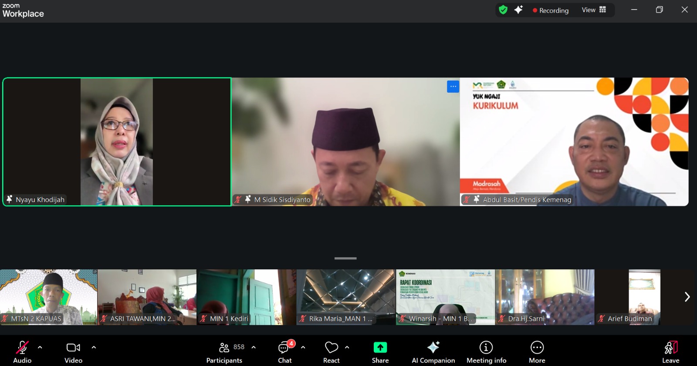Click the green Share screen icon
Viewport: 697px width, 366px height.
(x=380, y=347)
